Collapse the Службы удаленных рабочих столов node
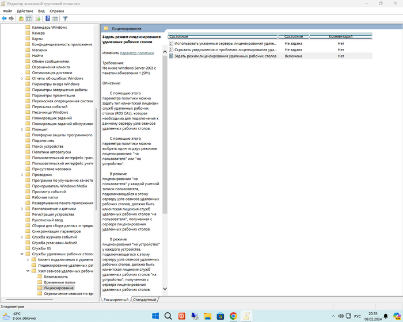This screenshot has height=322, width=403. pyautogui.click(x=22, y=254)
